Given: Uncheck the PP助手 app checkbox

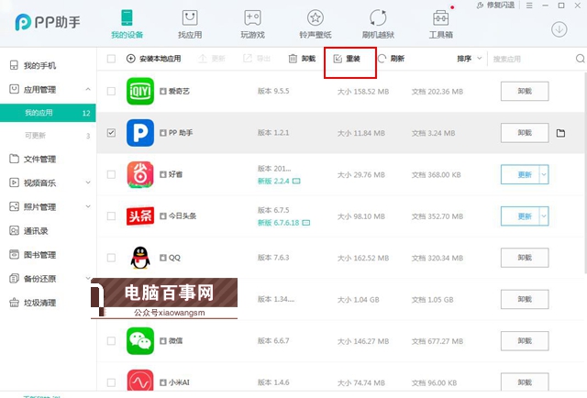Looking at the screenshot, I should click(x=111, y=133).
